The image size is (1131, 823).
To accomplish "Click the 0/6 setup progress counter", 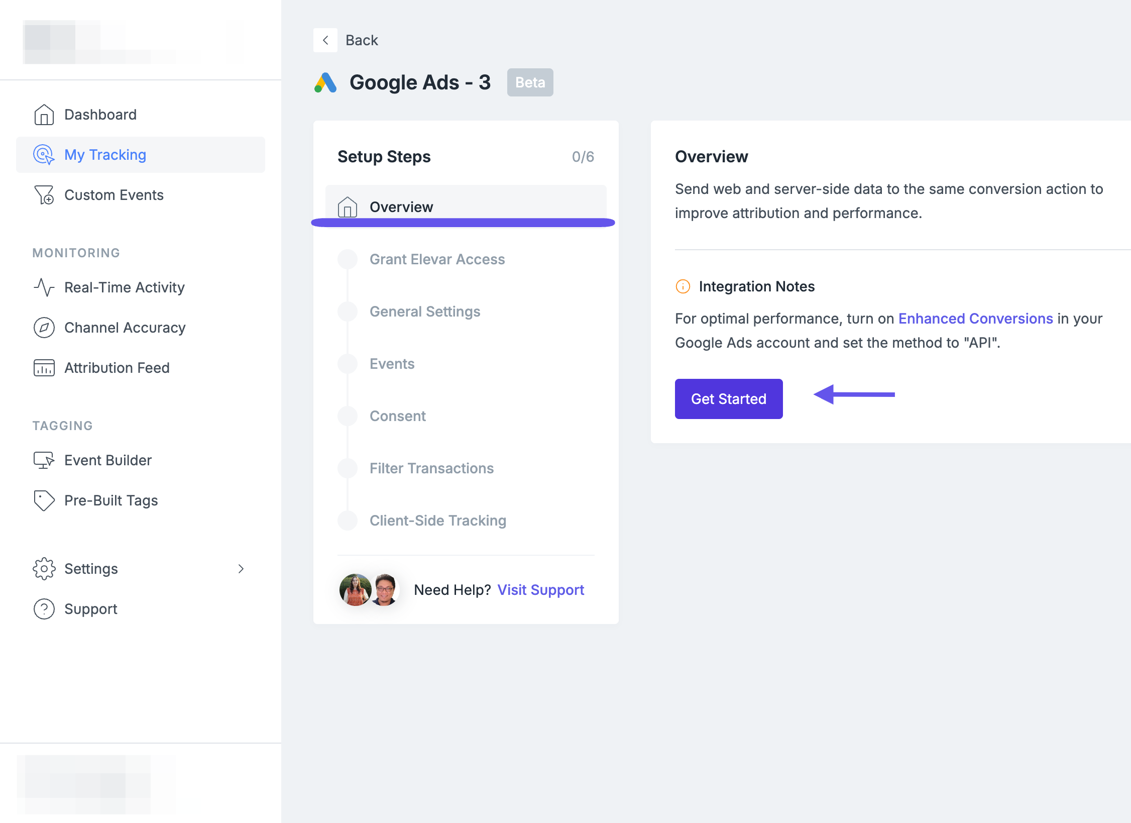I will click(x=583, y=157).
